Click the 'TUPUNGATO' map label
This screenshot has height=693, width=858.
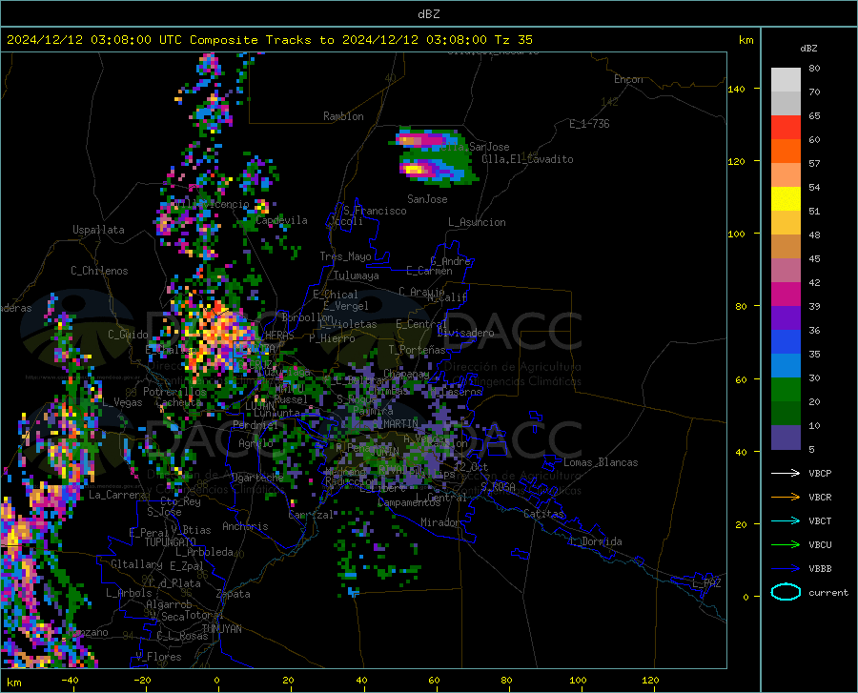(171, 542)
